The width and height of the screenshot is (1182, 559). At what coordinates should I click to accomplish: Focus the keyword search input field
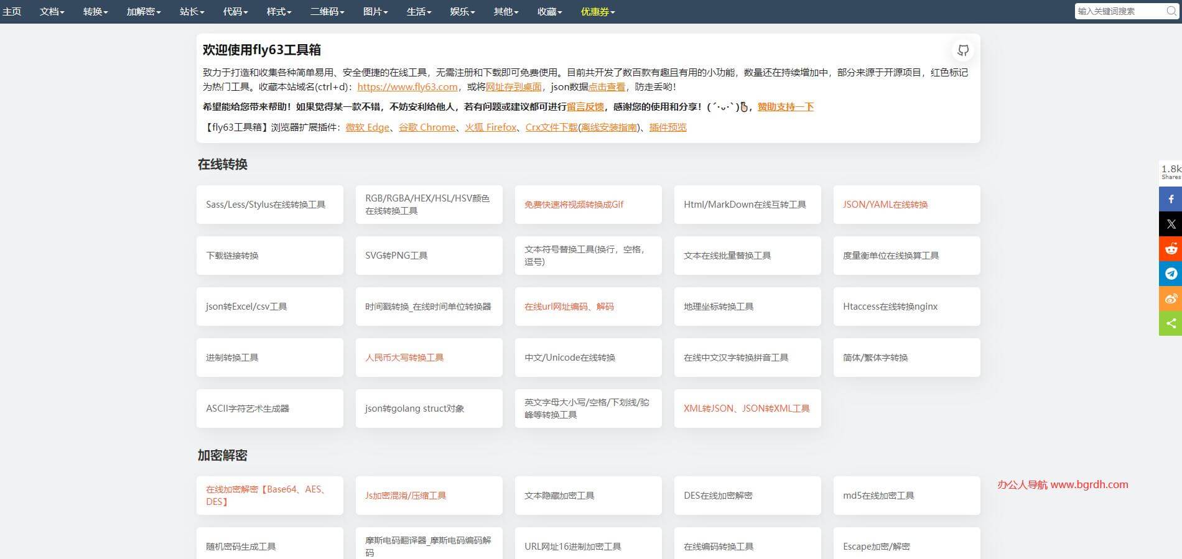pyautogui.click(x=1119, y=11)
